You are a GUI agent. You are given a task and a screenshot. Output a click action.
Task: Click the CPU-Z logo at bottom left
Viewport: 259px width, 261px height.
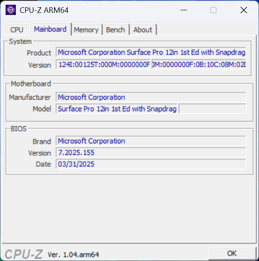(24, 254)
